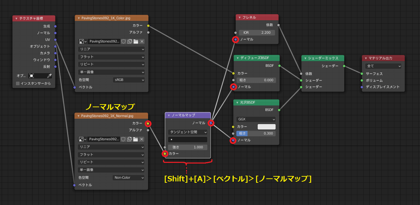Select PavingStones092_1K_Normal.jpg node header

pyautogui.click(x=111, y=116)
